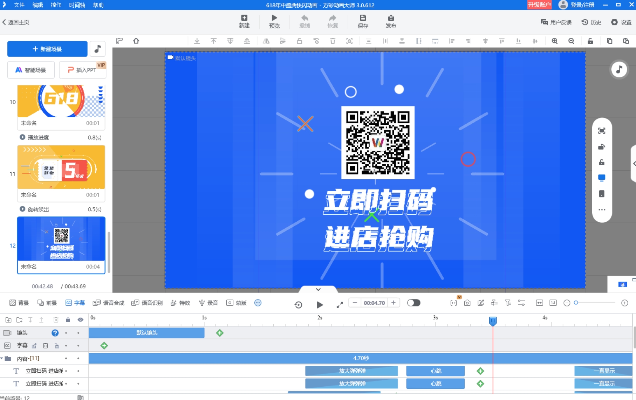Click the unlock padlock icon in top toolbar
This screenshot has width=636, height=400.
pos(590,41)
